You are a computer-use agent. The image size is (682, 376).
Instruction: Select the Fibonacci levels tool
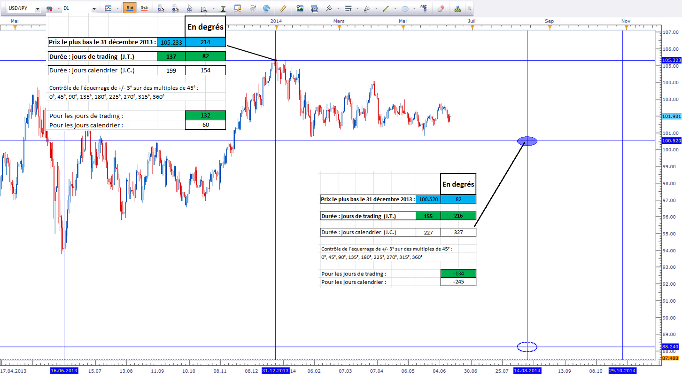[x=348, y=8]
